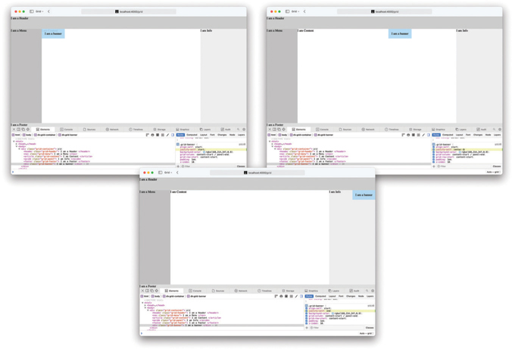Collapse the grid-container div in the top-right DOM tree
The height and width of the screenshot is (349, 512).
(x=276, y=149)
